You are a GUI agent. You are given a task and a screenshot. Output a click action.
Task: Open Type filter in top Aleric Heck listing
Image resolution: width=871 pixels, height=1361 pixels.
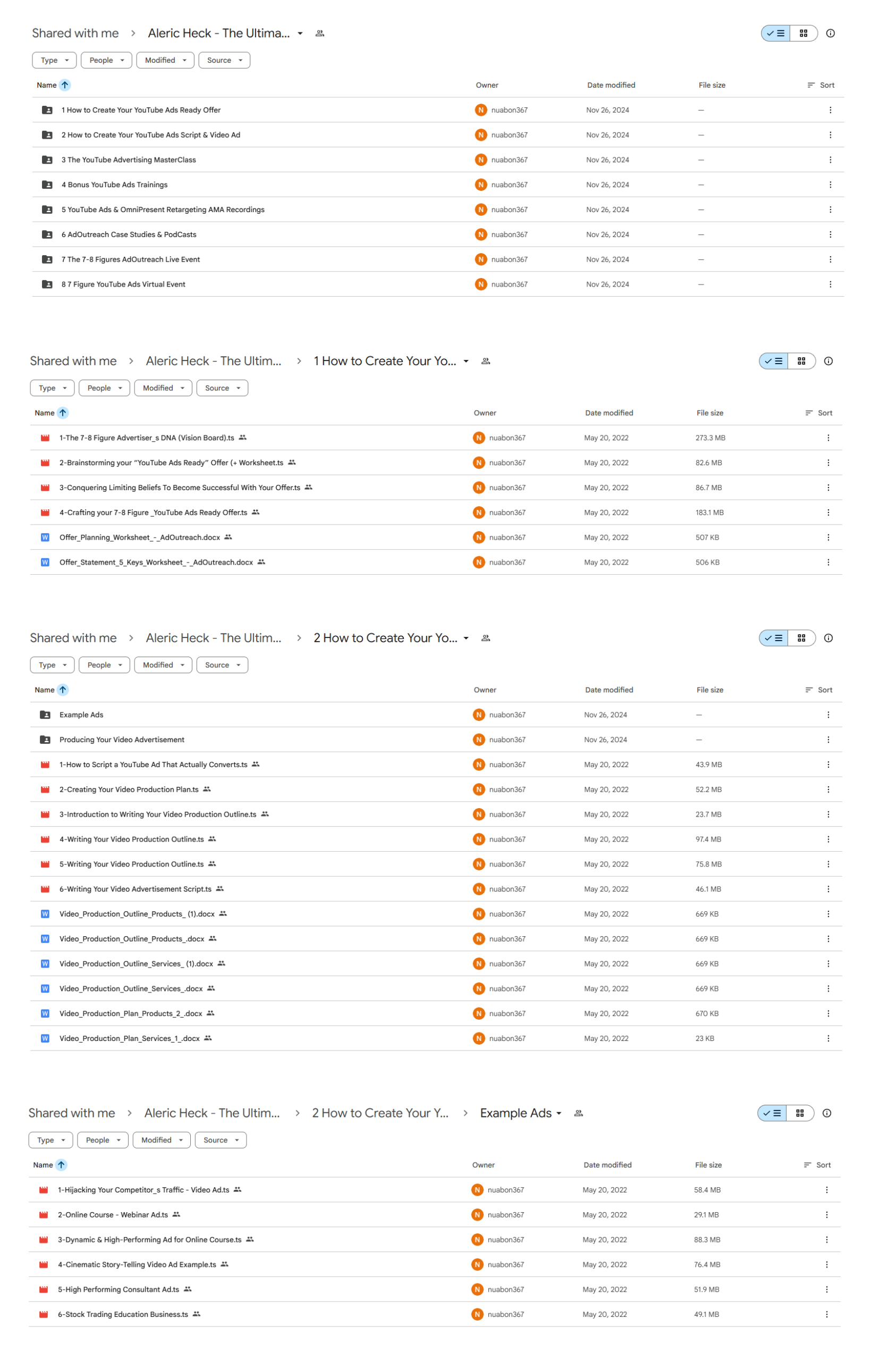click(54, 60)
